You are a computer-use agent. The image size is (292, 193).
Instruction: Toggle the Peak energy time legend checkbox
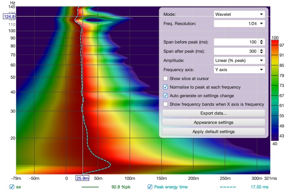pos(150,187)
